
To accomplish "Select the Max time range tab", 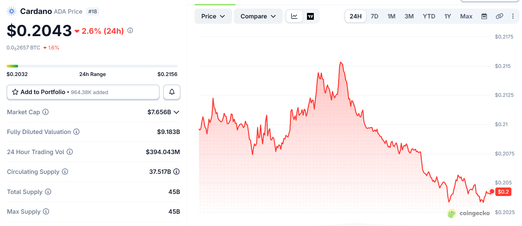I will pos(466,16).
